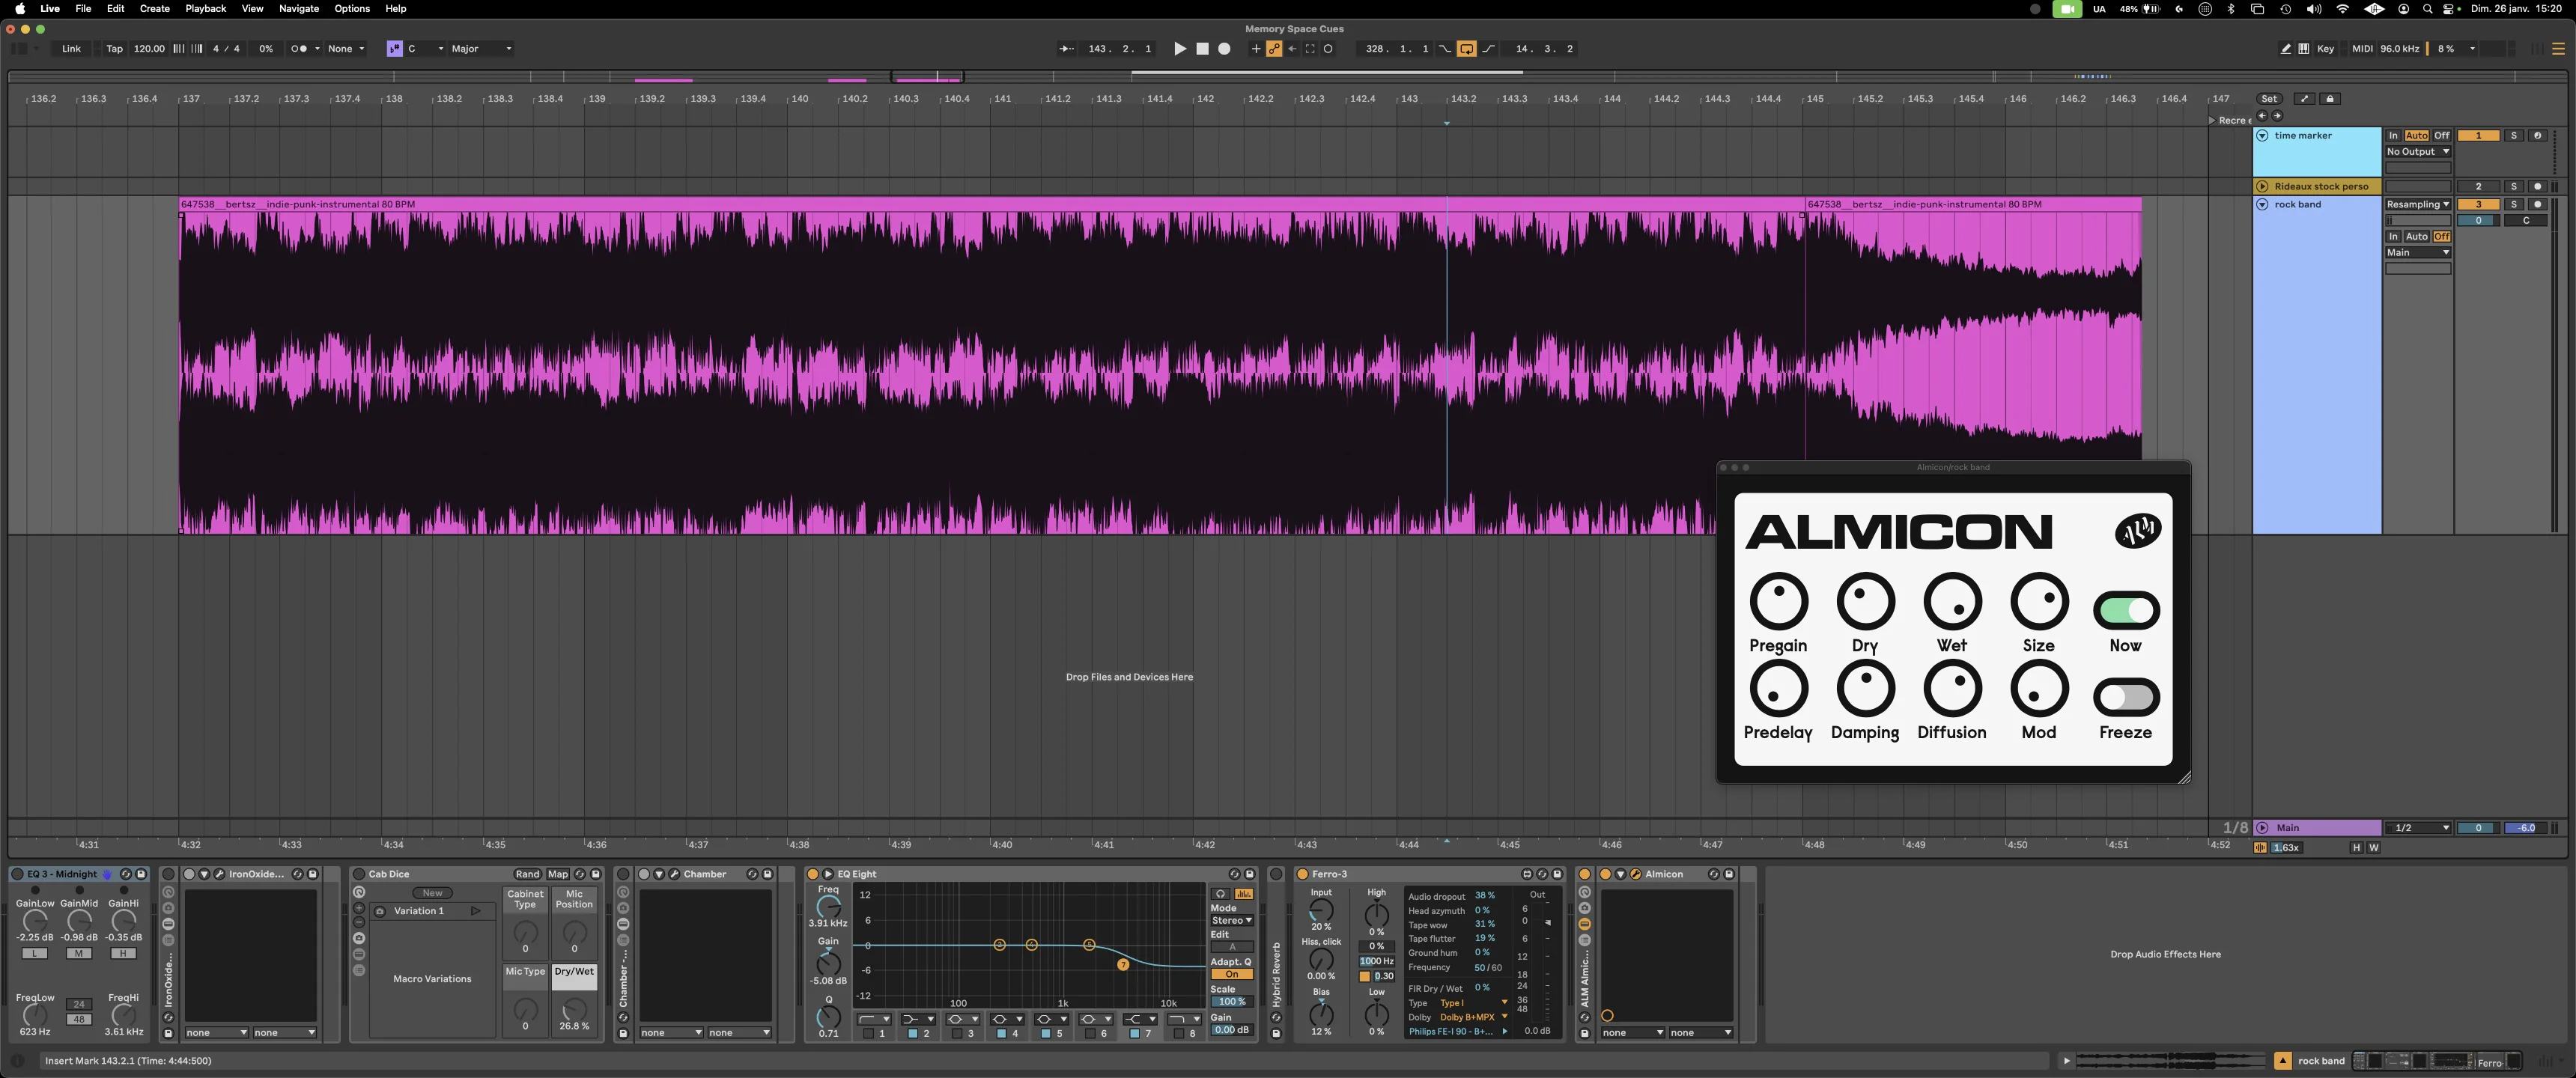2576x1078 pixels.
Task: Solo the rock band track
Action: tap(2514, 204)
